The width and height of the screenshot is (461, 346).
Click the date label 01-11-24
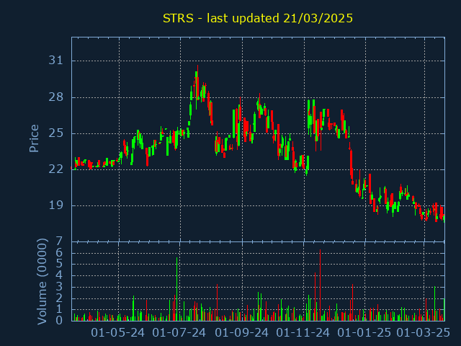(303, 333)
